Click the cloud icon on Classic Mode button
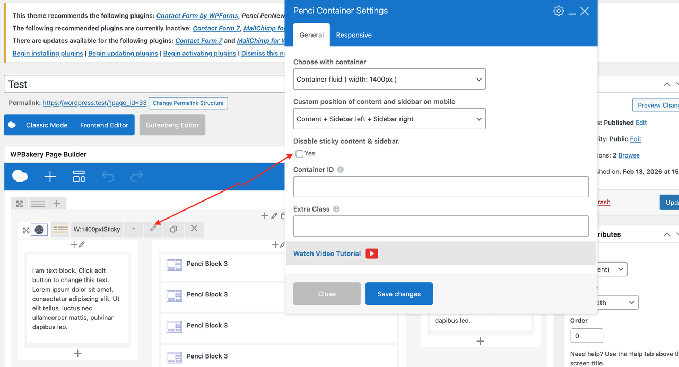 click(x=12, y=125)
